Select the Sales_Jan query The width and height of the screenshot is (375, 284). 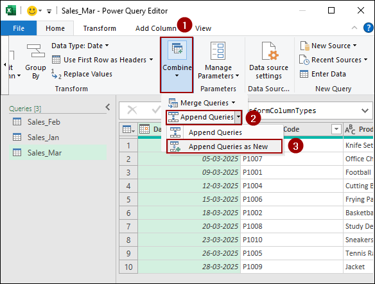(x=58, y=138)
